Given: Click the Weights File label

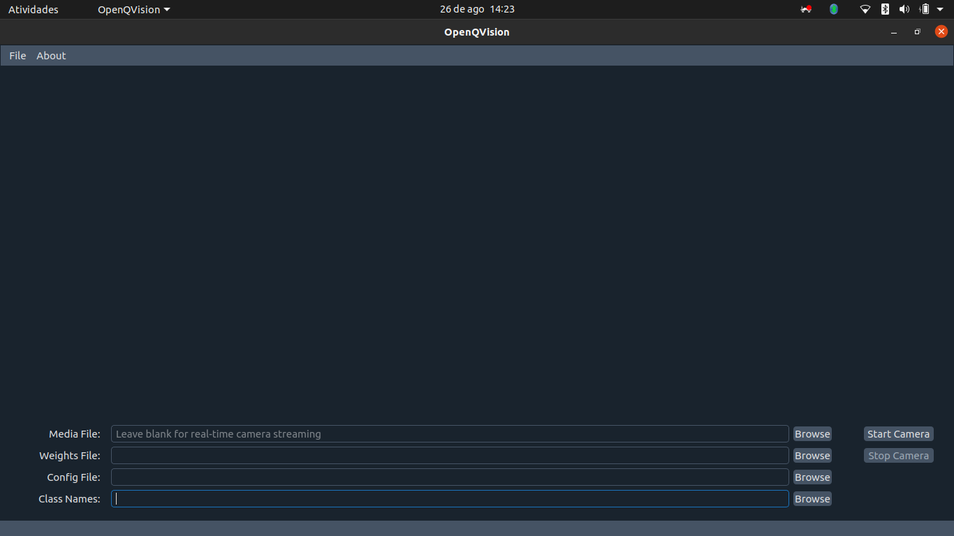Looking at the screenshot, I should tap(70, 456).
